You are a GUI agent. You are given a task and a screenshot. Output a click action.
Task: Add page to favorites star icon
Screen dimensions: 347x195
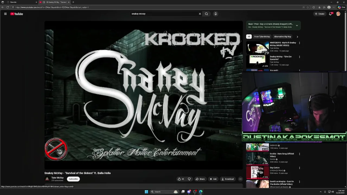tap(308, 7)
